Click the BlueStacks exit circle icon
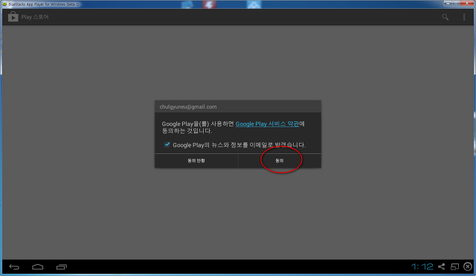476x276 pixels. [468, 266]
